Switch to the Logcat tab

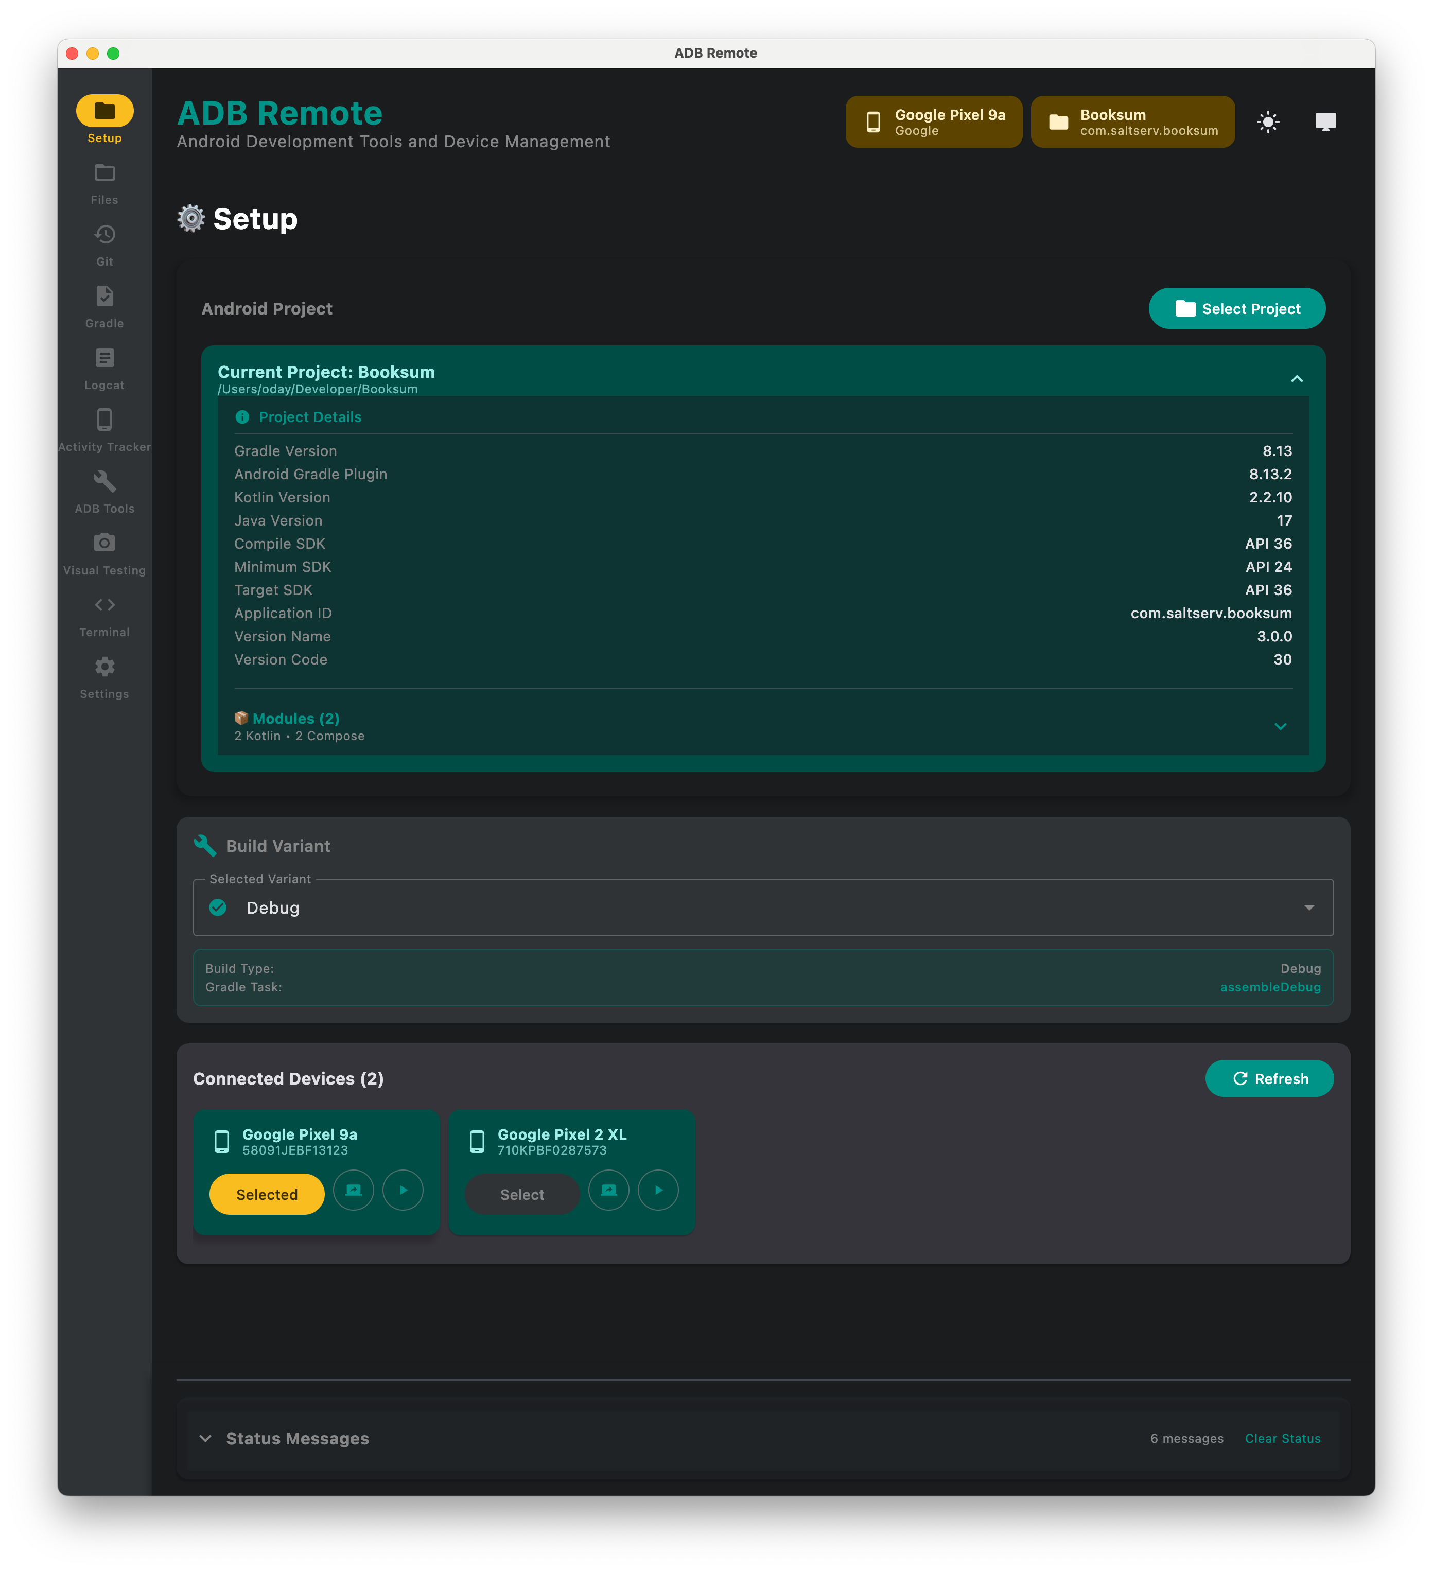click(x=103, y=368)
